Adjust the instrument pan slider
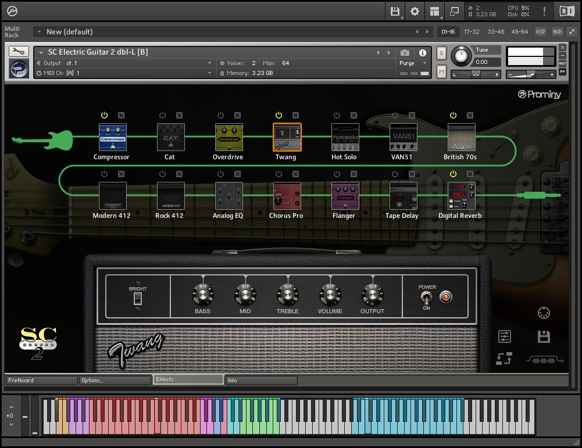582x448 pixels. (476, 74)
